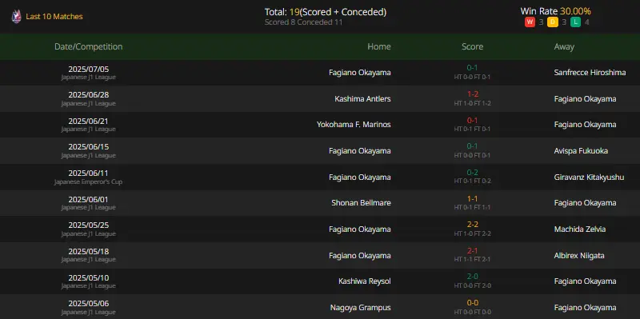Open the Last 10 Matches label

[54, 17]
